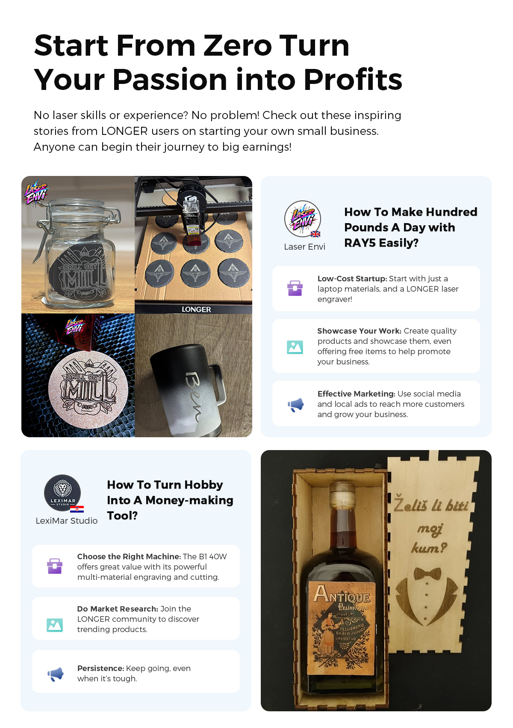513x728 pixels.
Task: Click the purple toolbox icon beside Low-Cost Startup
Action: click(x=295, y=288)
